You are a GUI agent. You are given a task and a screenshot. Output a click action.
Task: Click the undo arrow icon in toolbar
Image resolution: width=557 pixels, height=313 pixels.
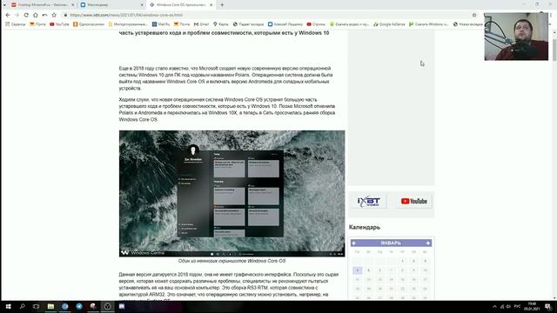click(44, 15)
